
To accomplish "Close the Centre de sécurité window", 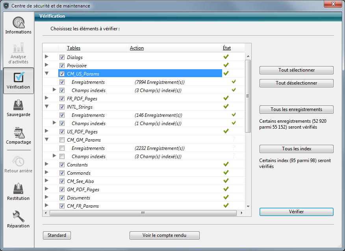I will coord(333,4).
